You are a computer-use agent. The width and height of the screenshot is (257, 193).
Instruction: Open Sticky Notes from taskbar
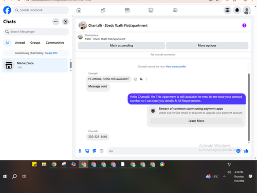click(x=34, y=164)
